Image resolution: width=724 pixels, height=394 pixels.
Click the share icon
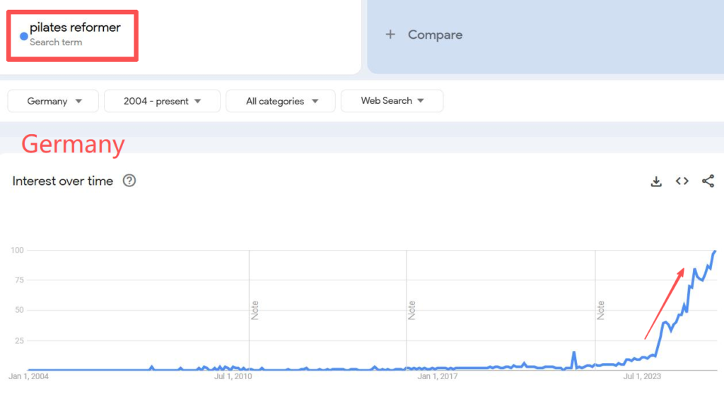pos(708,181)
